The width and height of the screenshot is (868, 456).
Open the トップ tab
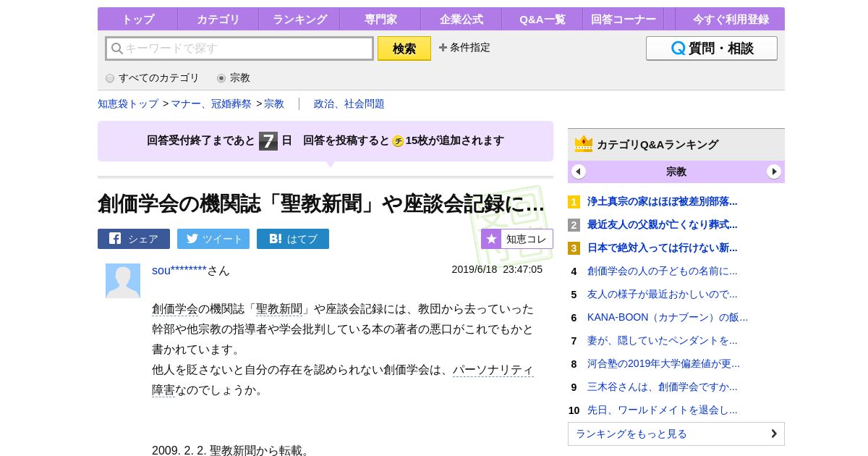coord(137,19)
